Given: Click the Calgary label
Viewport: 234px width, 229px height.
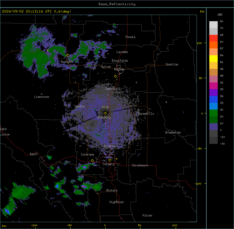Looking at the screenshot, I should click(108, 164).
